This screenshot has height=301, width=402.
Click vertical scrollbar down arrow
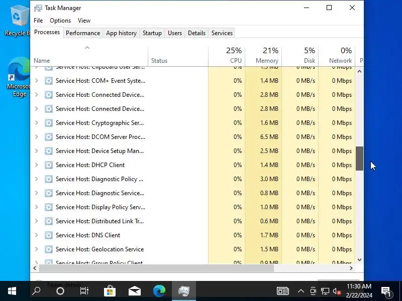tap(359, 260)
